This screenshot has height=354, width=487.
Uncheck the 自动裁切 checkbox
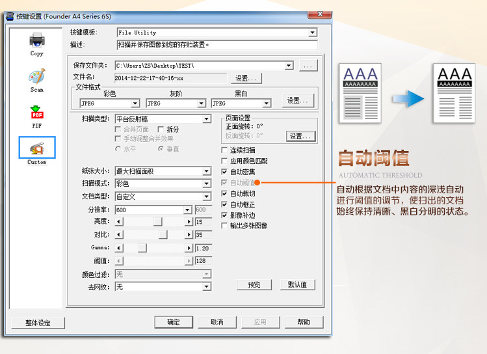pyautogui.click(x=224, y=194)
